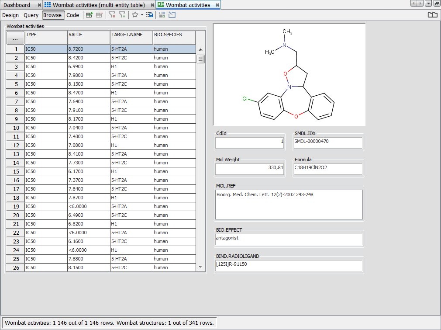This screenshot has width=441, height=330.
Task: Click the grid layout squares icon
Action: tap(162, 15)
